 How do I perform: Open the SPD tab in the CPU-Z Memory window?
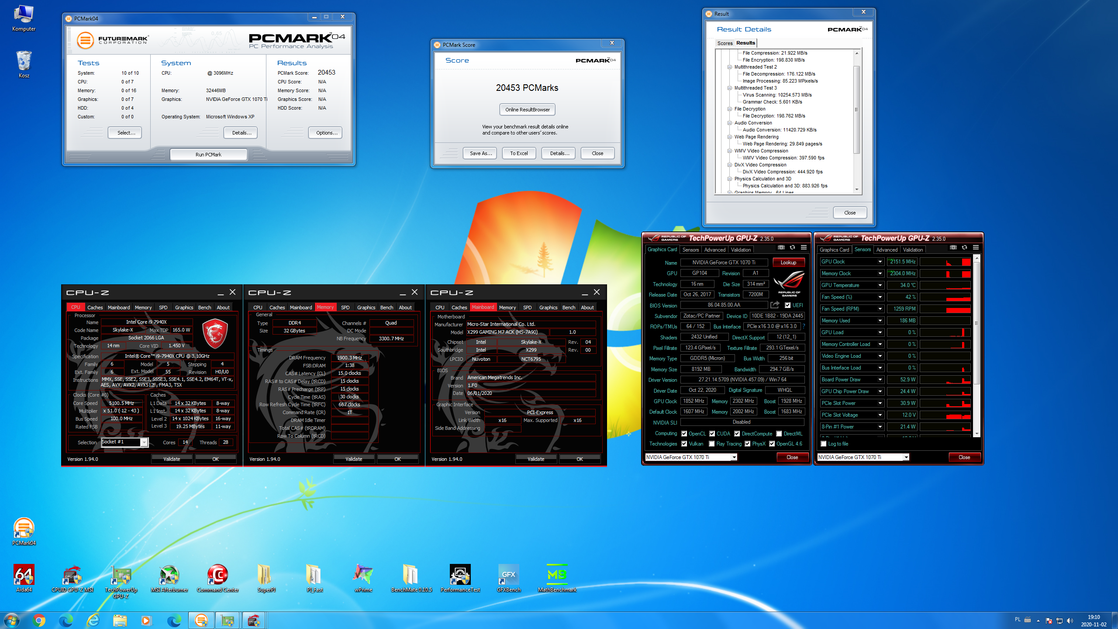(345, 308)
